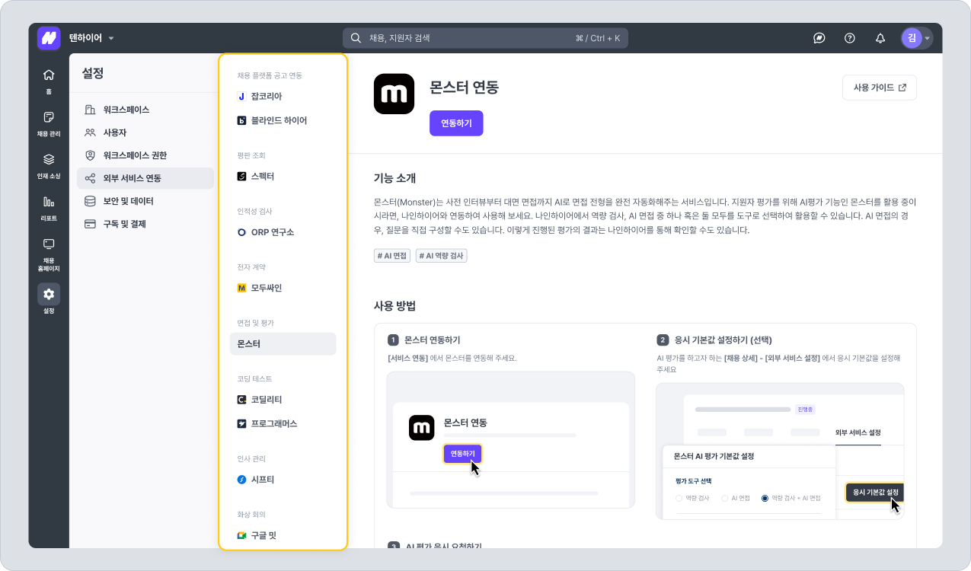Select 구글 밋 integration
971x571 pixels.
pyautogui.click(x=283, y=535)
